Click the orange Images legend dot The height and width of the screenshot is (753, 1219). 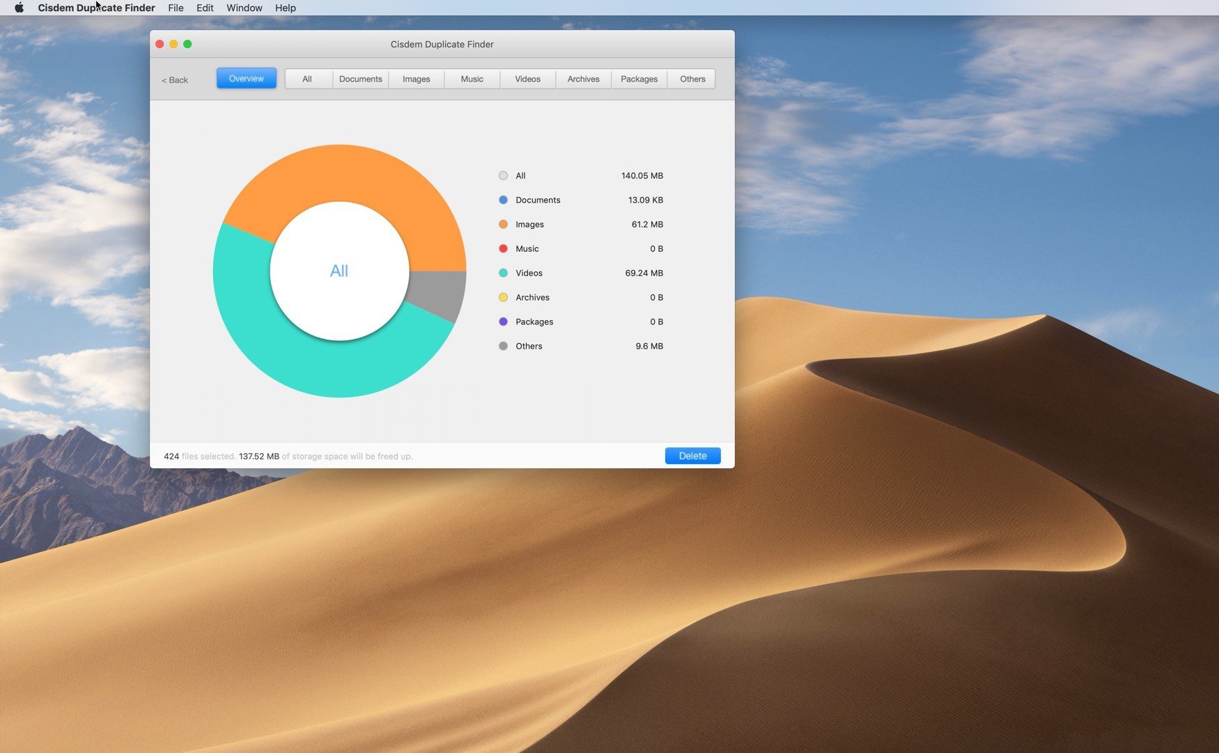[x=503, y=224]
